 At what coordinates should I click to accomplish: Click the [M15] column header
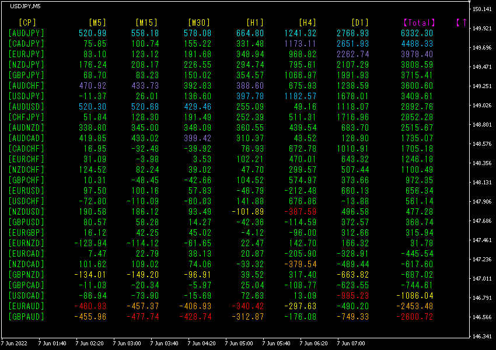click(x=146, y=22)
